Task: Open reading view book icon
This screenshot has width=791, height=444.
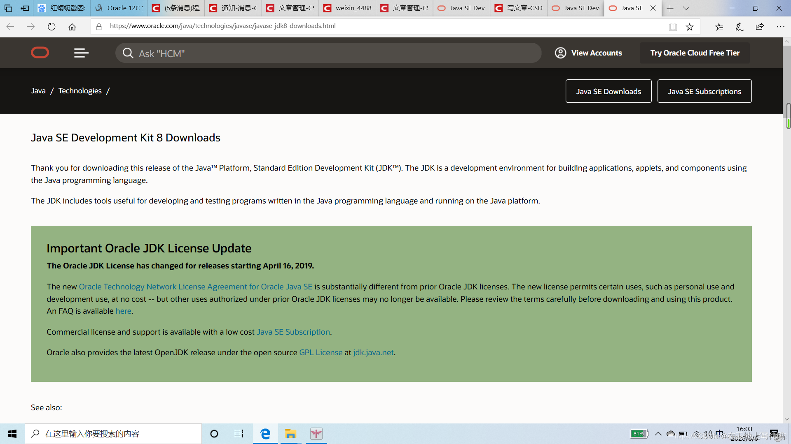Action: [673, 27]
